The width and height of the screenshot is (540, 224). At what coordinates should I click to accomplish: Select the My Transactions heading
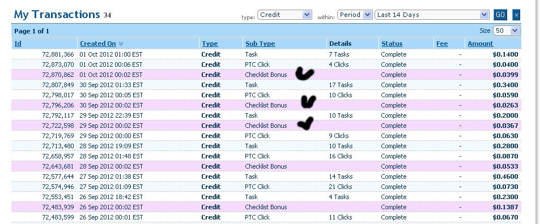coord(57,15)
